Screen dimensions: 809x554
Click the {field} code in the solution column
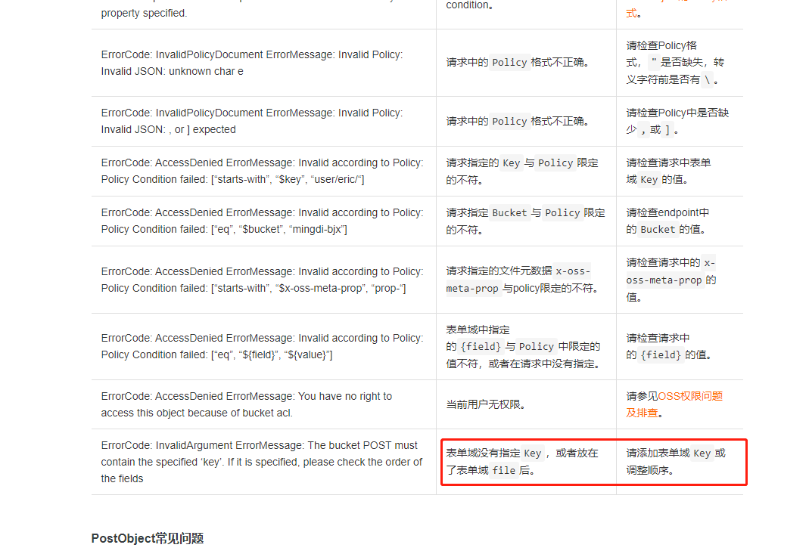pyautogui.click(x=661, y=355)
